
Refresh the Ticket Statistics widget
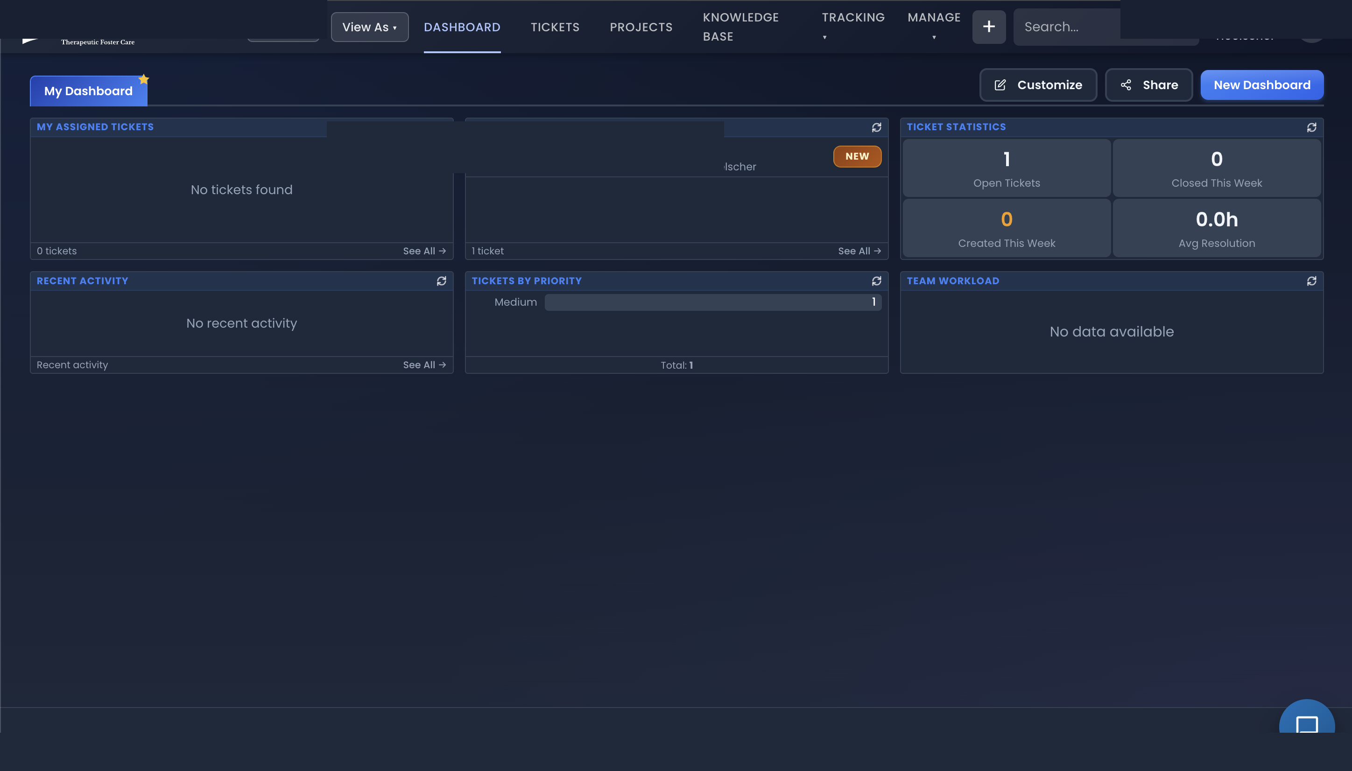coord(1312,127)
